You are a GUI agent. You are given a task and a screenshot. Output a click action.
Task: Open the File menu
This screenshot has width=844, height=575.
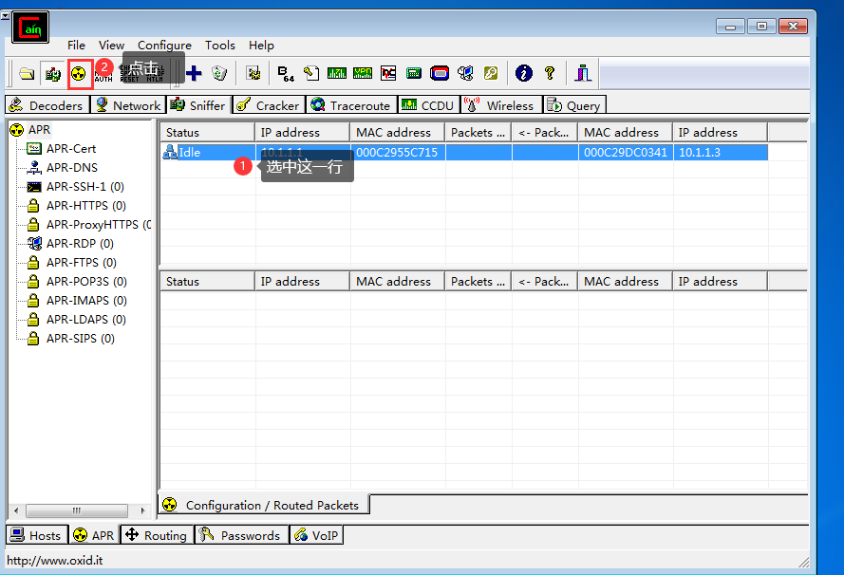(x=77, y=46)
